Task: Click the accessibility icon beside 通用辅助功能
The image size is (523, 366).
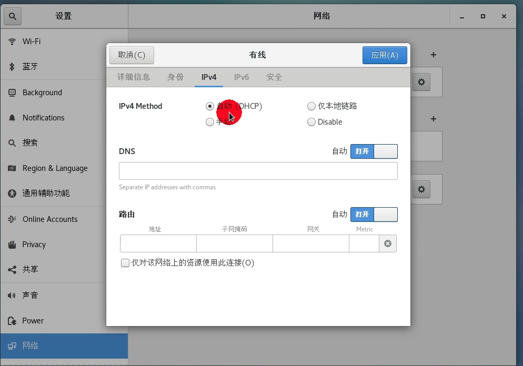Action: pyautogui.click(x=12, y=194)
